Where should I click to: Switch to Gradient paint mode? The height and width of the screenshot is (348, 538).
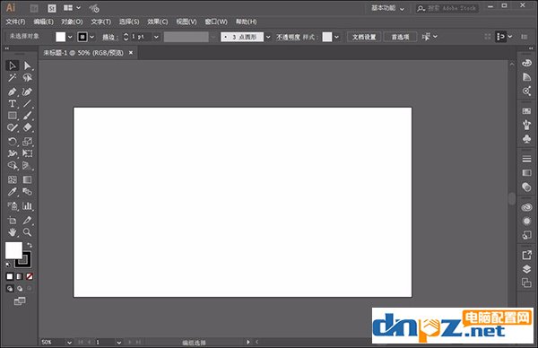(20, 276)
